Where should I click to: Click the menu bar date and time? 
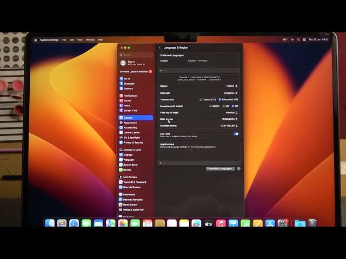pos(318,39)
